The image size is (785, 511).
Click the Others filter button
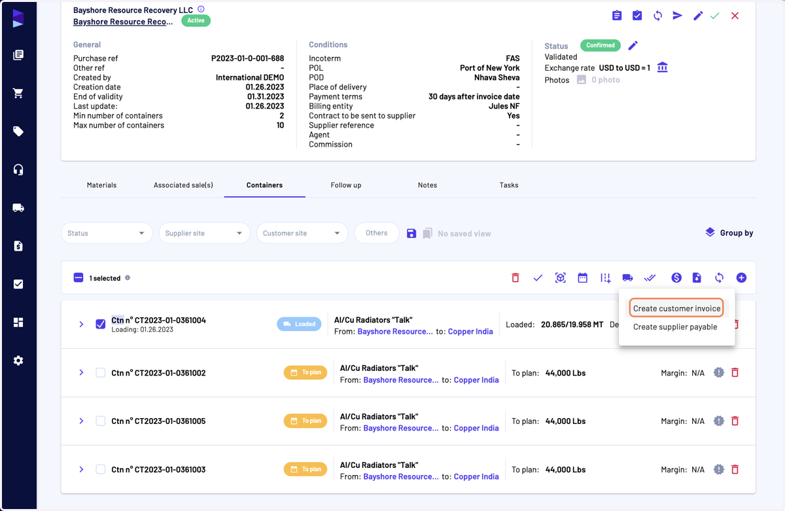point(377,233)
